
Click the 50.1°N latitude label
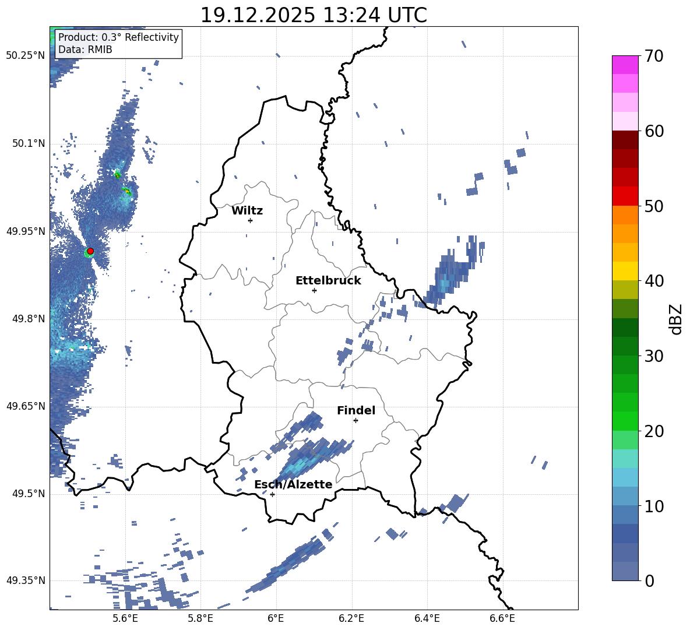[29, 144]
